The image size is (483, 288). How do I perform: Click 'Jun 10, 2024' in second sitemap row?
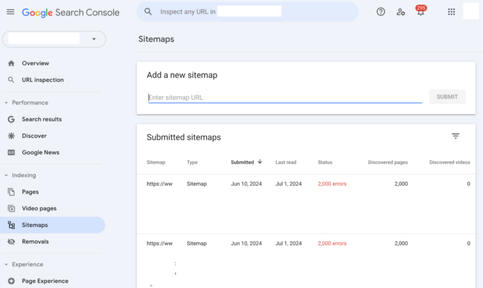click(247, 243)
